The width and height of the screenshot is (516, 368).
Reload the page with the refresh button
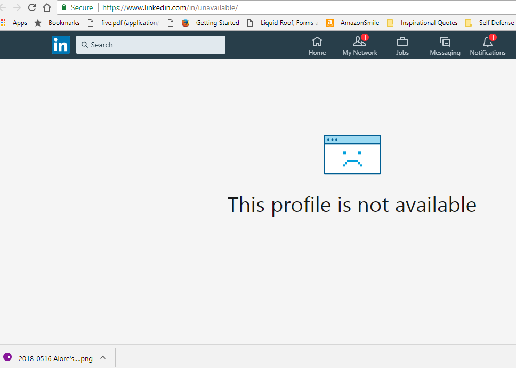[32, 7]
